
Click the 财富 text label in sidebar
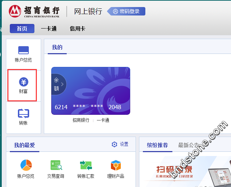[23, 91]
